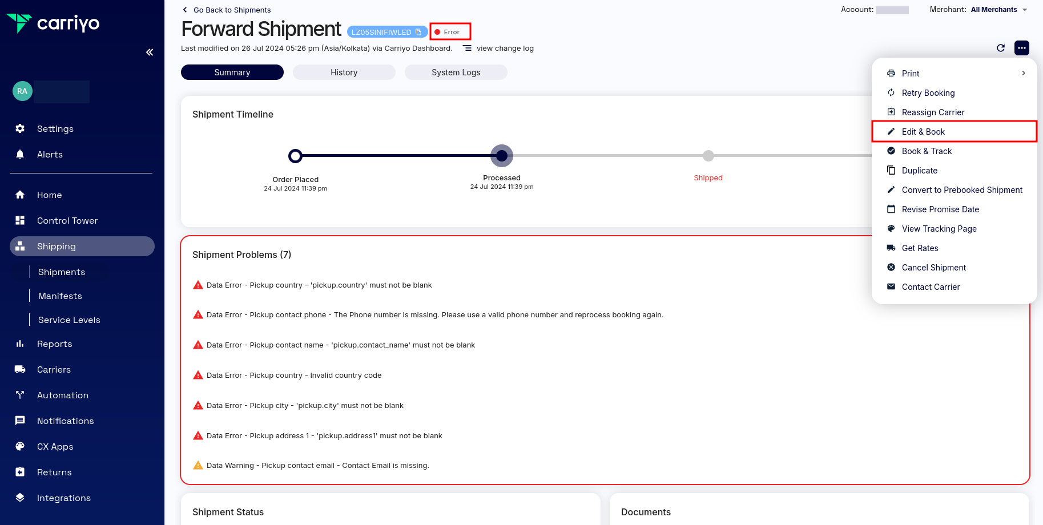
Task: Expand the Print submenu arrow
Action: click(x=1023, y=74)
